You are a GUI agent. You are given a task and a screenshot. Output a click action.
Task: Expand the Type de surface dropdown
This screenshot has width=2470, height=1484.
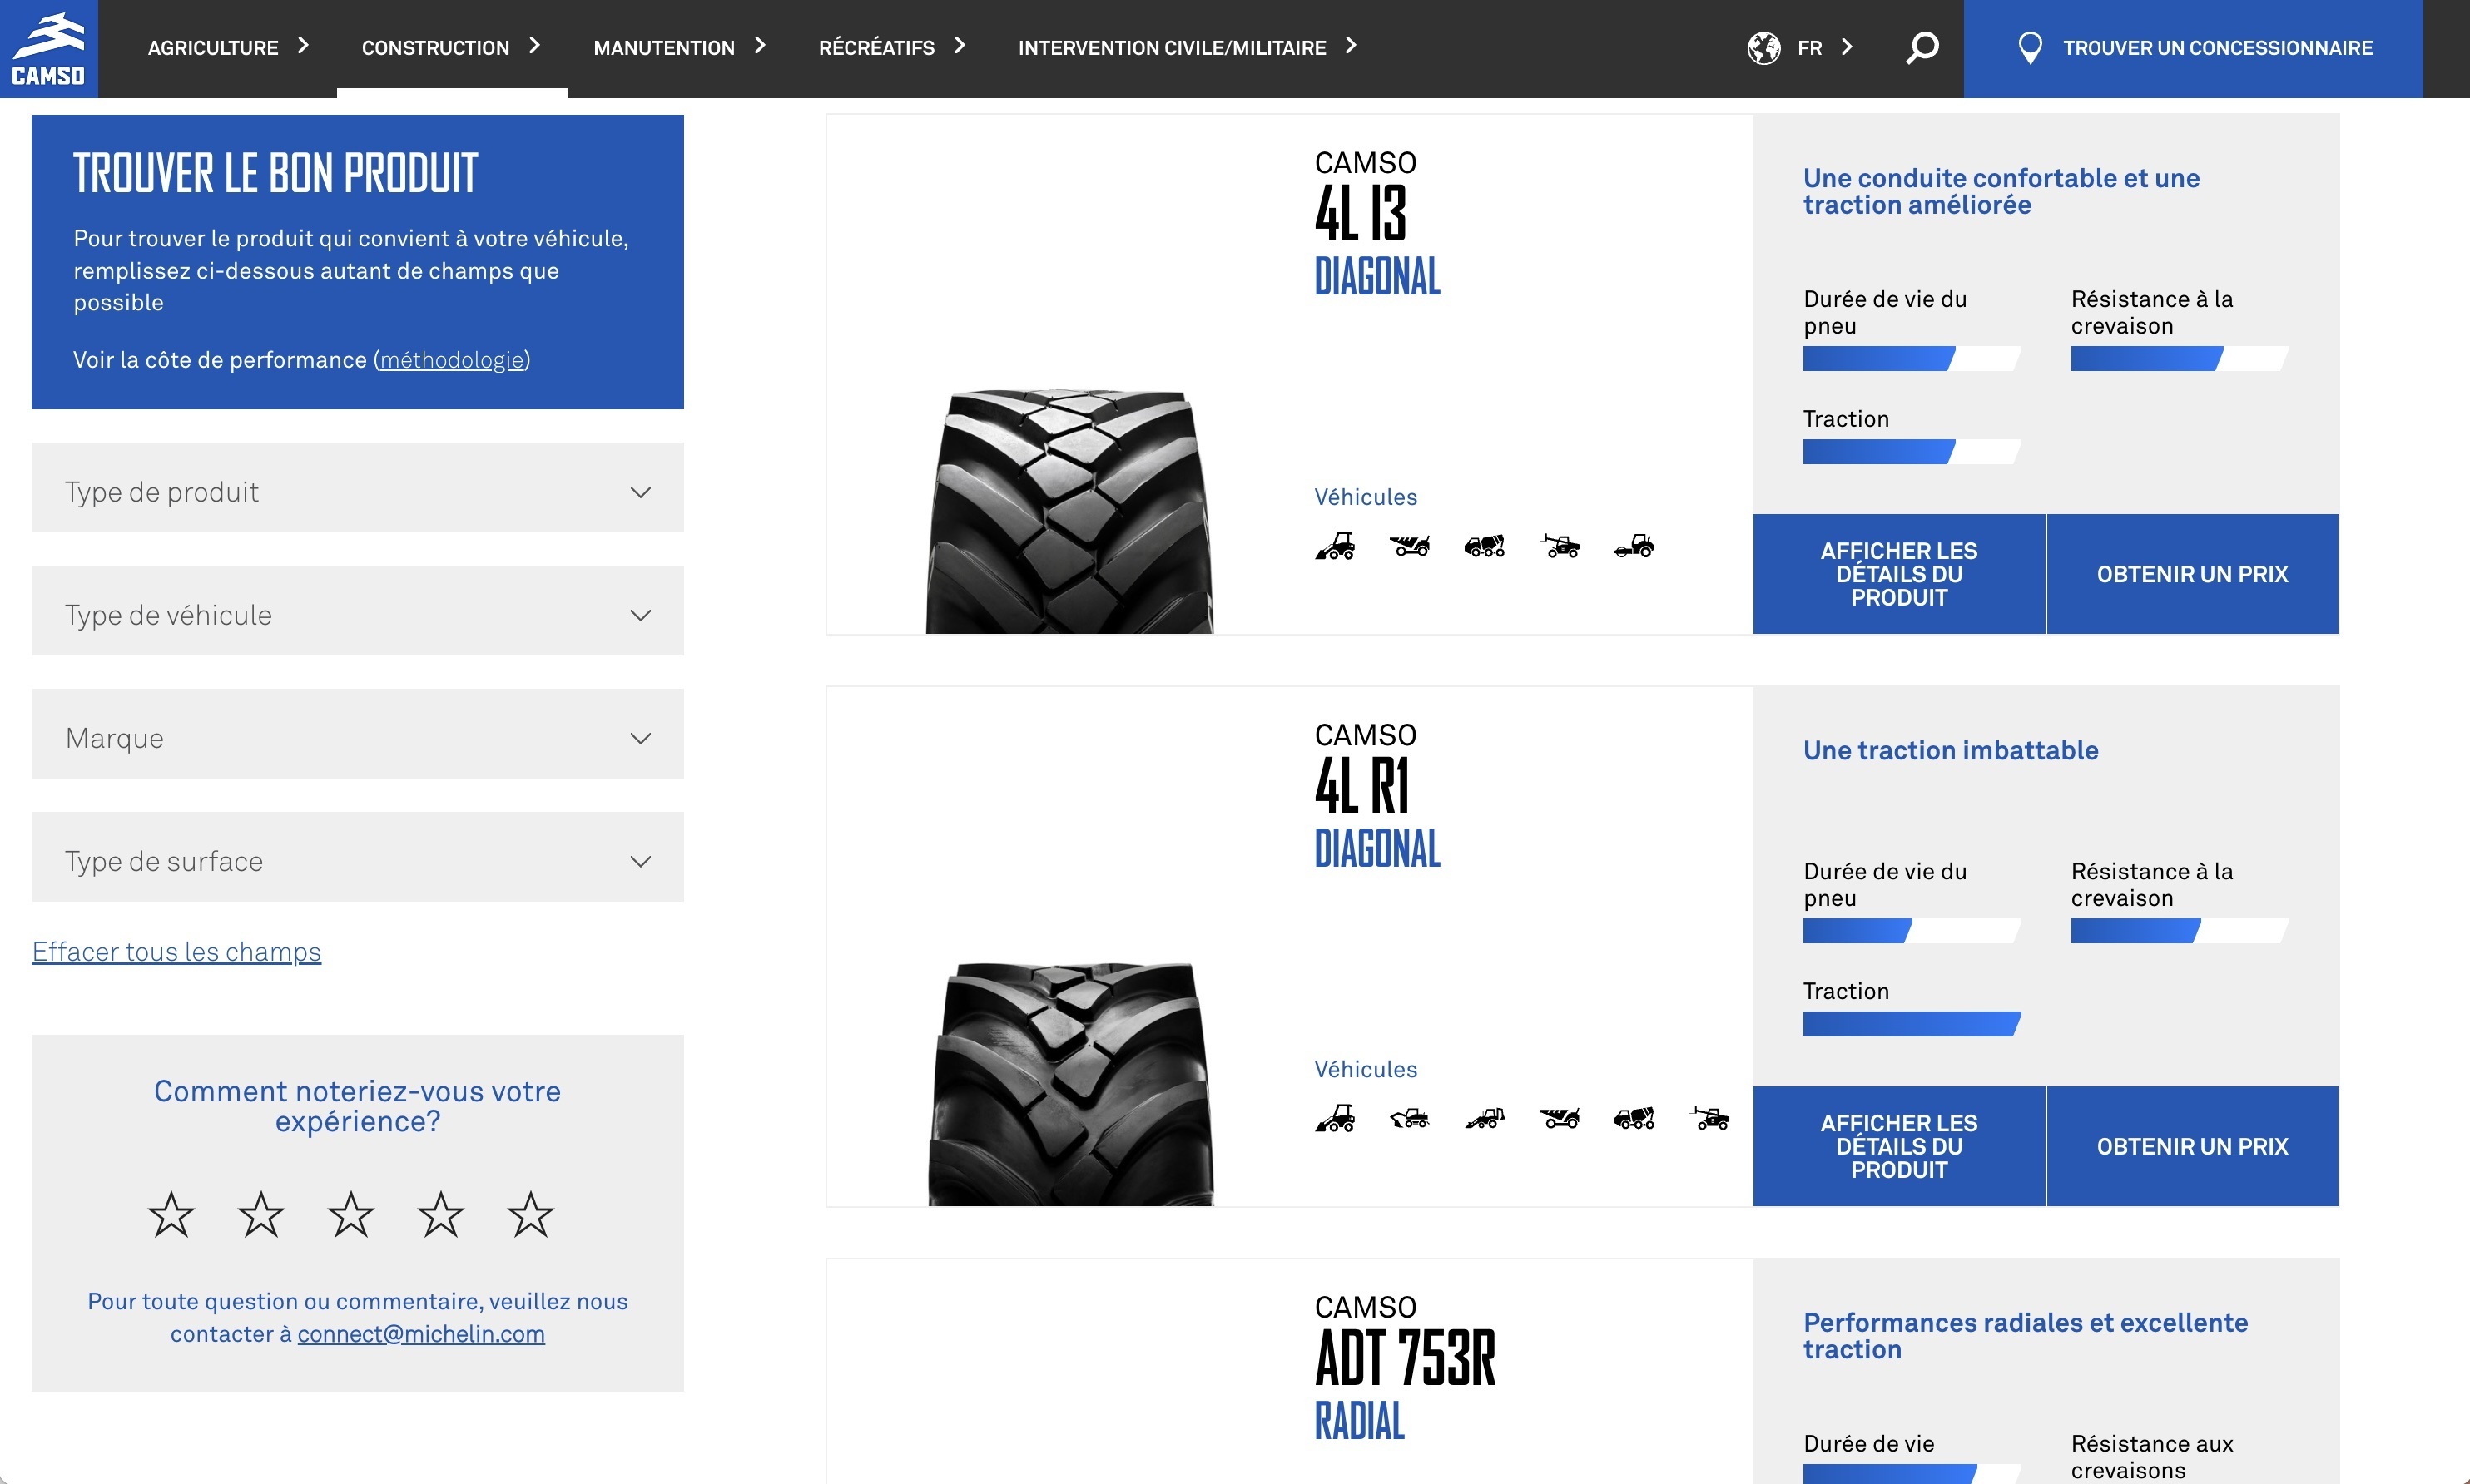pos(357,860)
